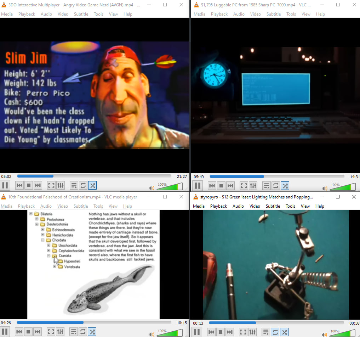Enter fullscreen in the 3DO Interactive Multiplayer window
The width and height of the screenshot is (360, 337).
(x=51, y=185)
